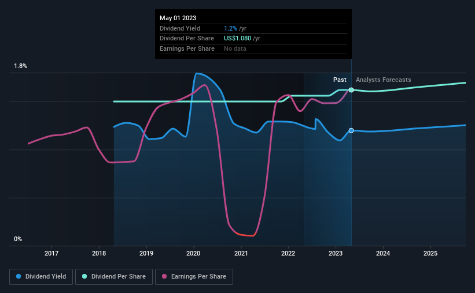Toggle the Earnings Per Share legend button

(x=194, y=276)
